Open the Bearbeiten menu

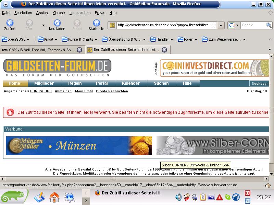(x=23, y=13)
